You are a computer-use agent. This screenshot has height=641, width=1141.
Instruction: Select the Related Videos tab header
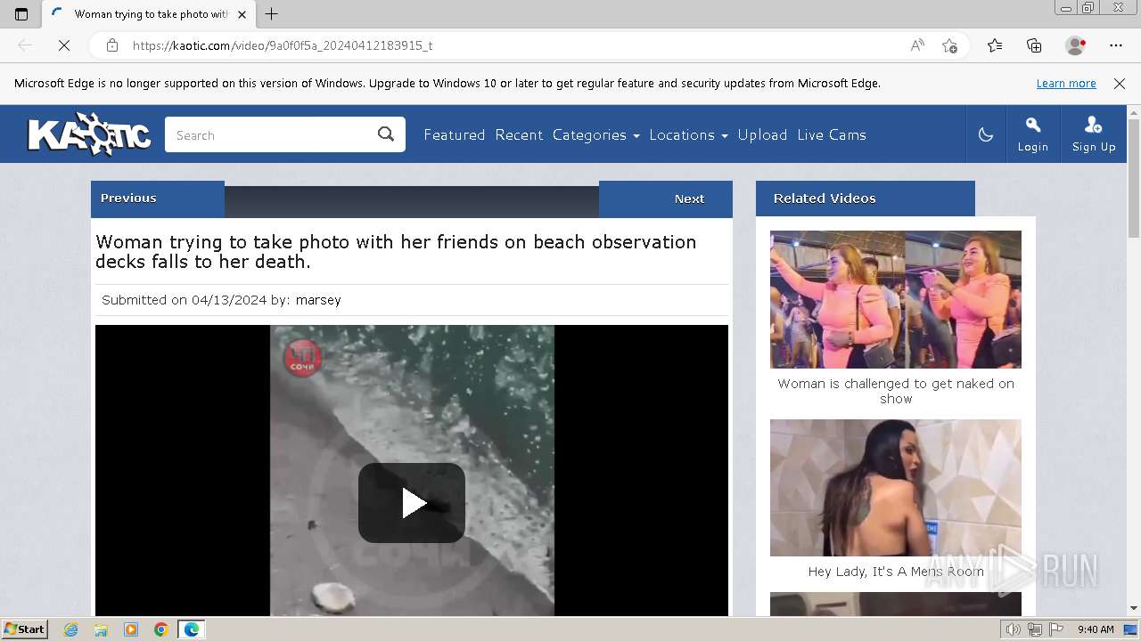point(866,199)
